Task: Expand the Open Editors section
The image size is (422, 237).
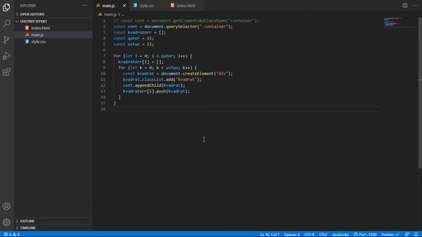Action: point(53,14)
